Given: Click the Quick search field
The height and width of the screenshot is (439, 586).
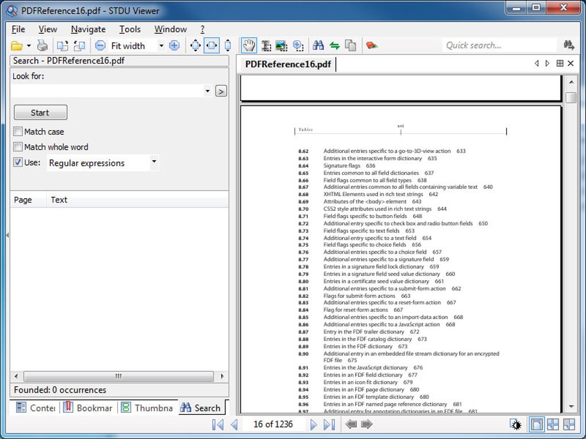Looking at the screenshot, I should (499, 45).
